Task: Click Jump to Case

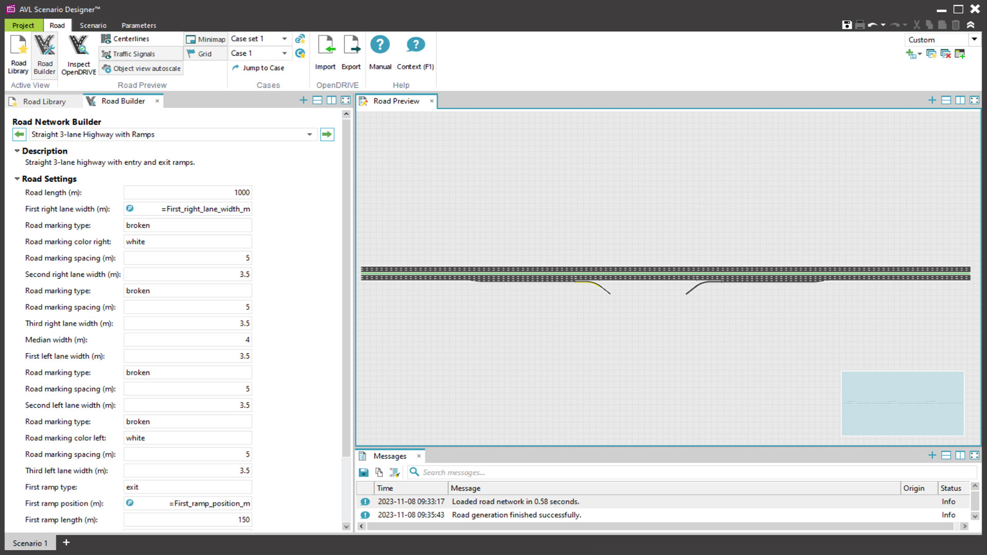Action: point(258,68)
